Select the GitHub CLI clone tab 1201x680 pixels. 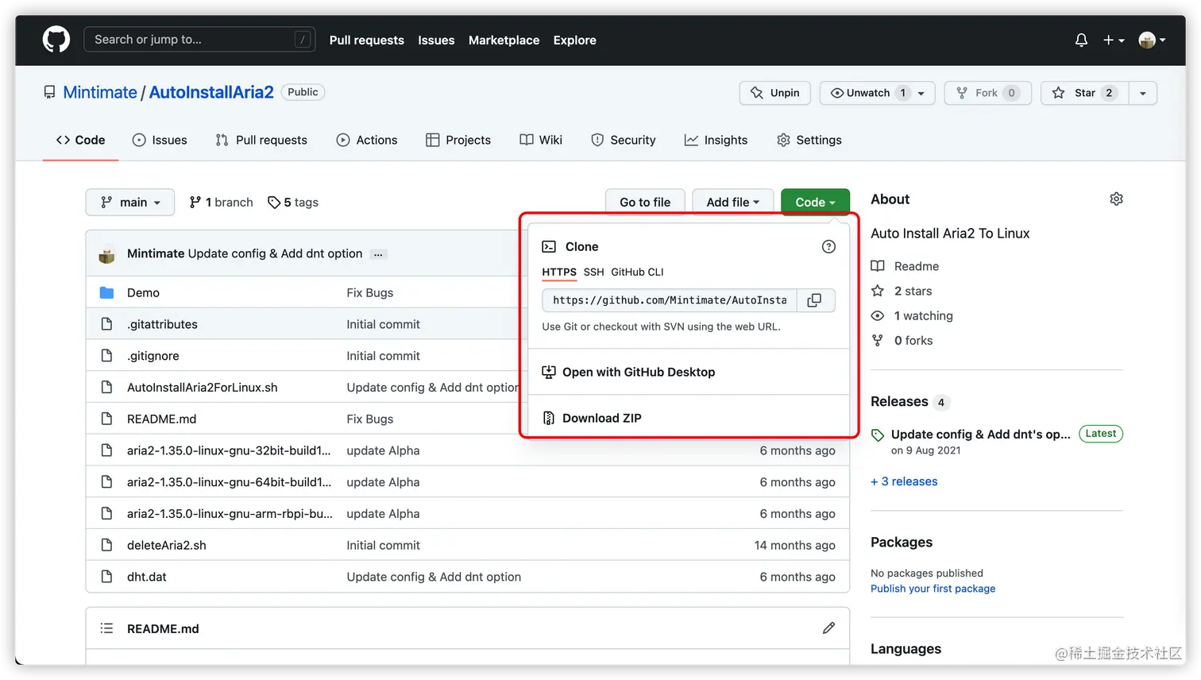click(637, 272)
